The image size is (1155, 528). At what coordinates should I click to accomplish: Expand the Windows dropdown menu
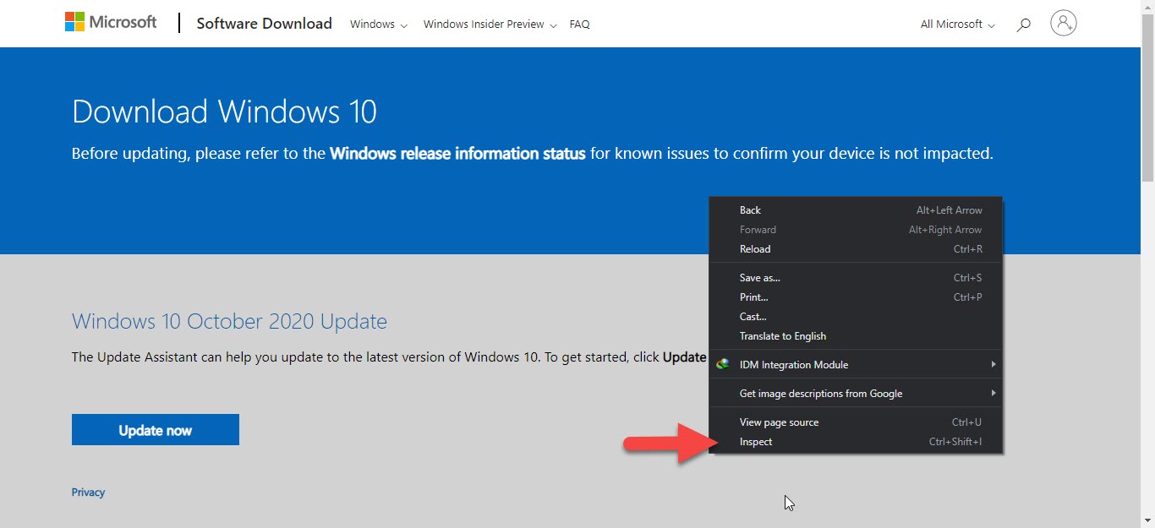point(378,24)
